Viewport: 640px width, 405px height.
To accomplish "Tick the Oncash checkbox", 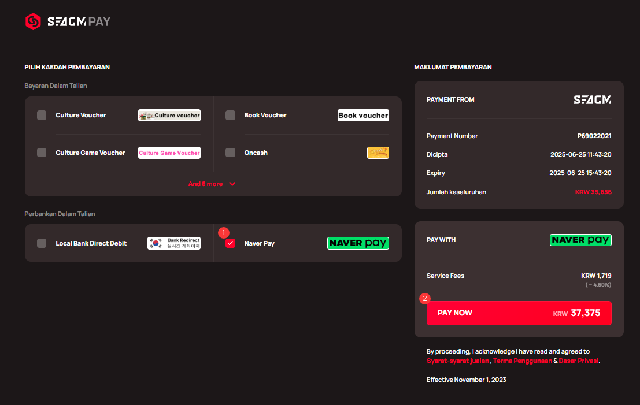I will point(230,153).
